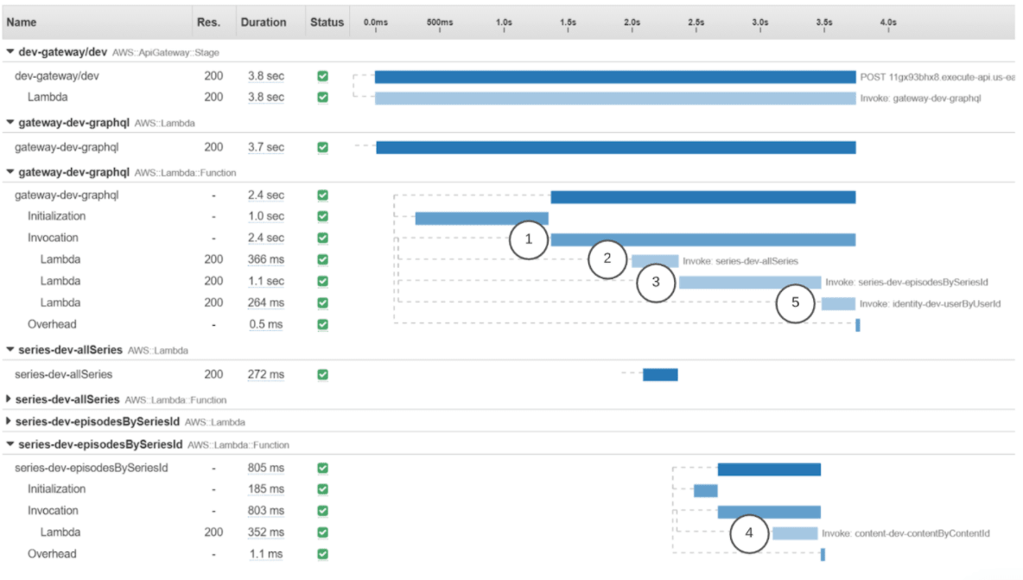Click status check for Initialization 1.0 sec row
The image size is (1023, 580).
(x=323, y=217)
